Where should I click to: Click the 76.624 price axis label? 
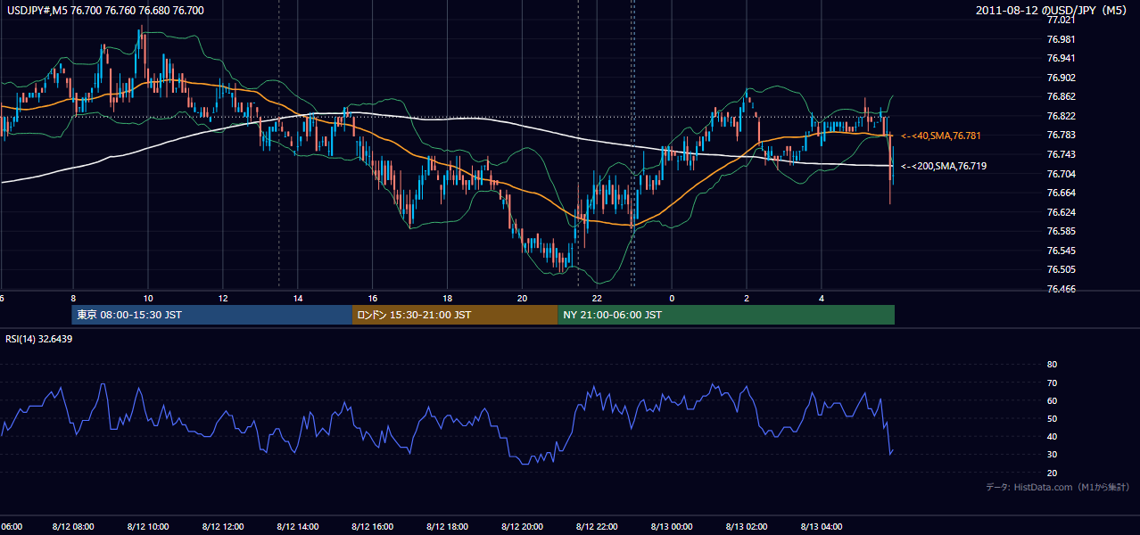pos(1061,212)
